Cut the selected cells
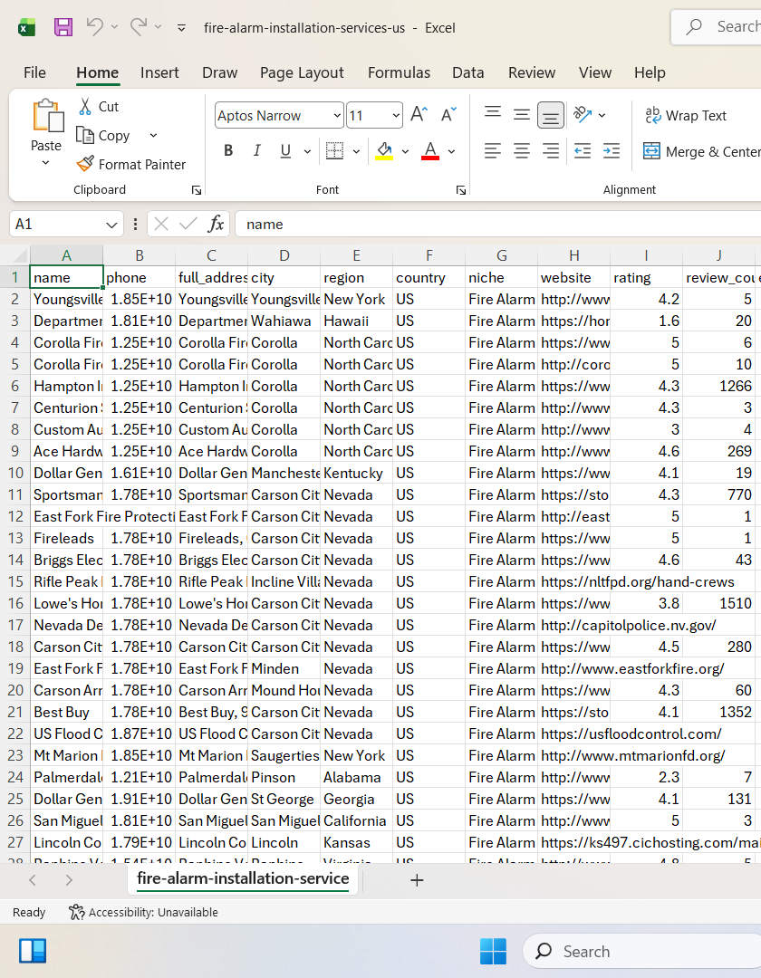The height and width of the screenshot is (978, 761). 99,107
